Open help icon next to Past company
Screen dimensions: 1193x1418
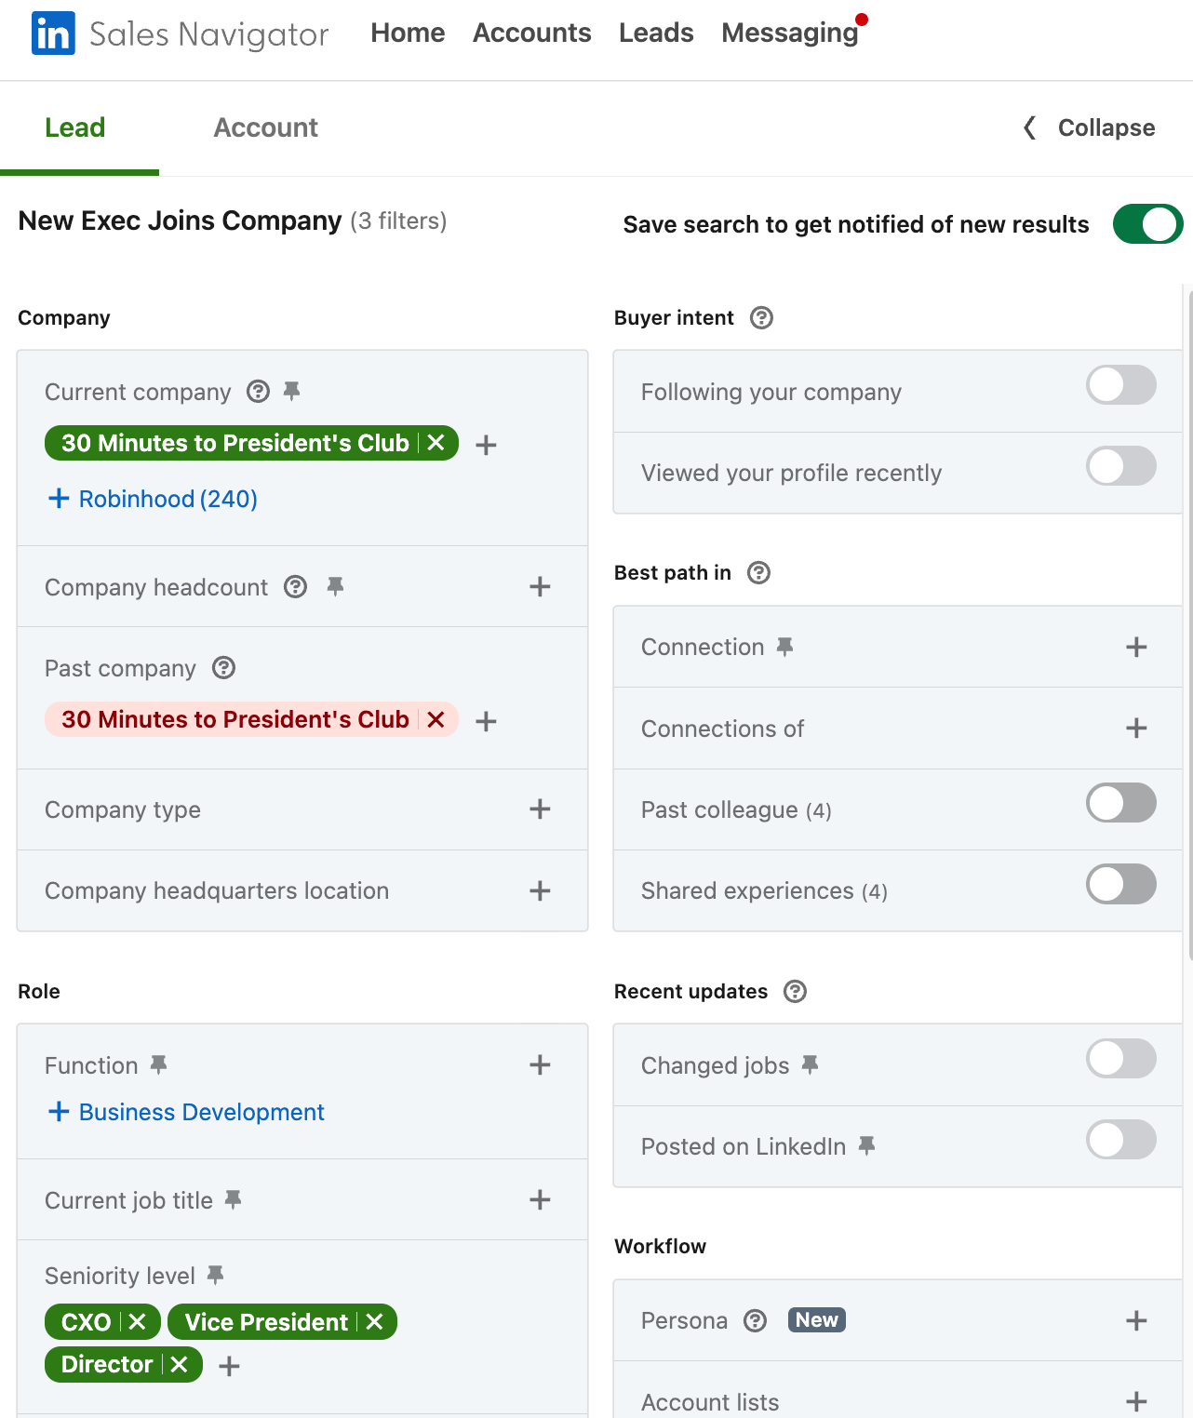(223, 668)
